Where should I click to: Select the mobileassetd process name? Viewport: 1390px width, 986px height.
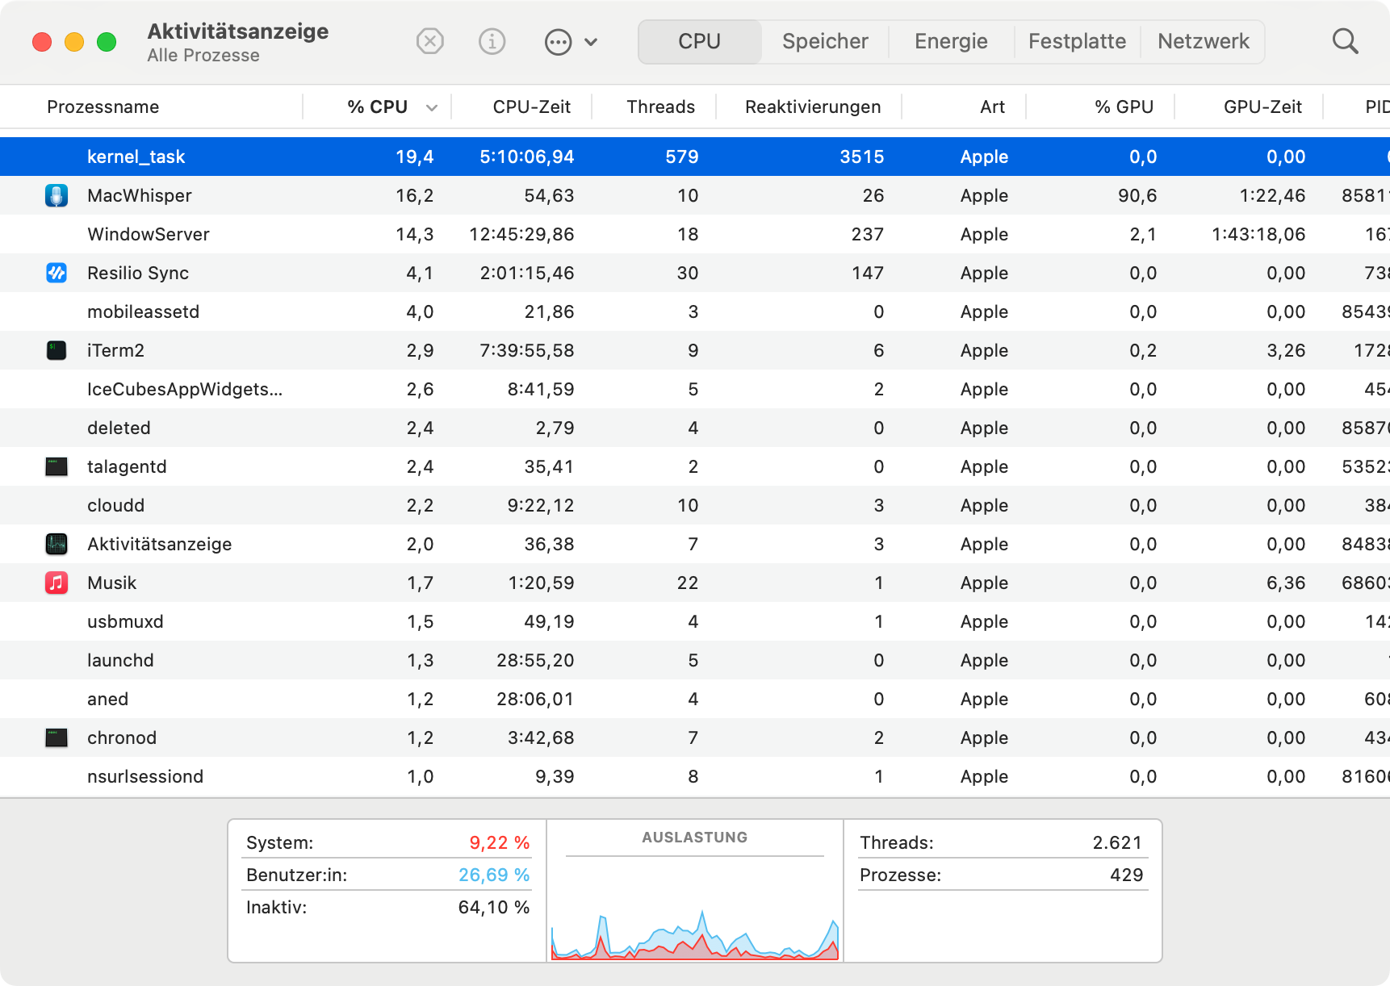point(143,311)
